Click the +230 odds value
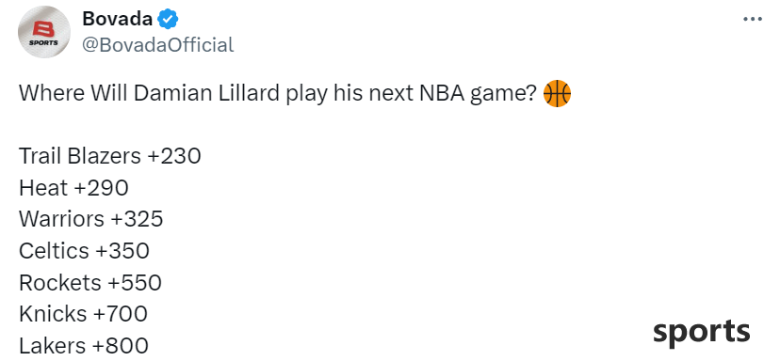The height and width of the screenshot is (361, 764). [173, 156]
